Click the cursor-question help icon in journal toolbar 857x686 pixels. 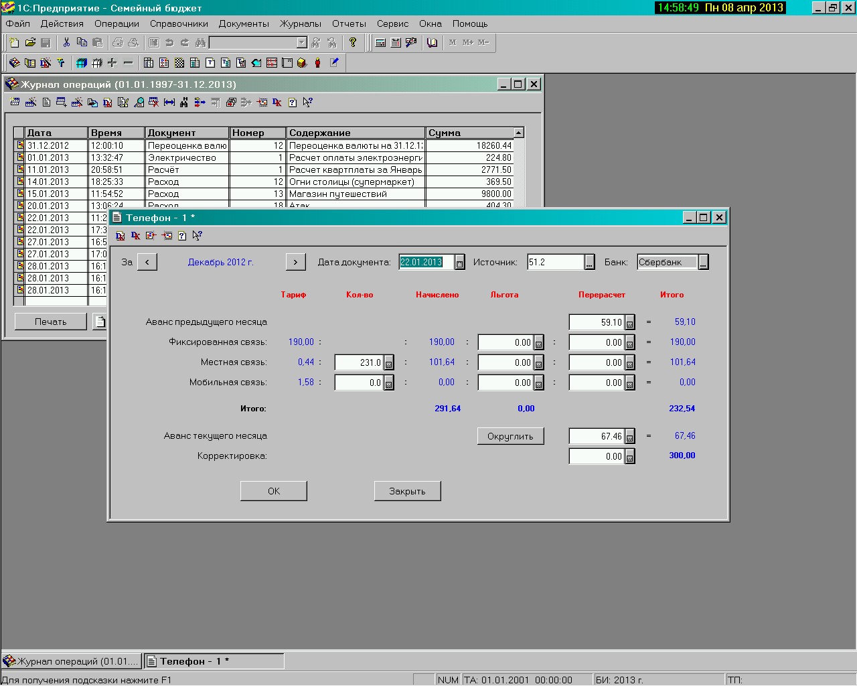point(307,102)
